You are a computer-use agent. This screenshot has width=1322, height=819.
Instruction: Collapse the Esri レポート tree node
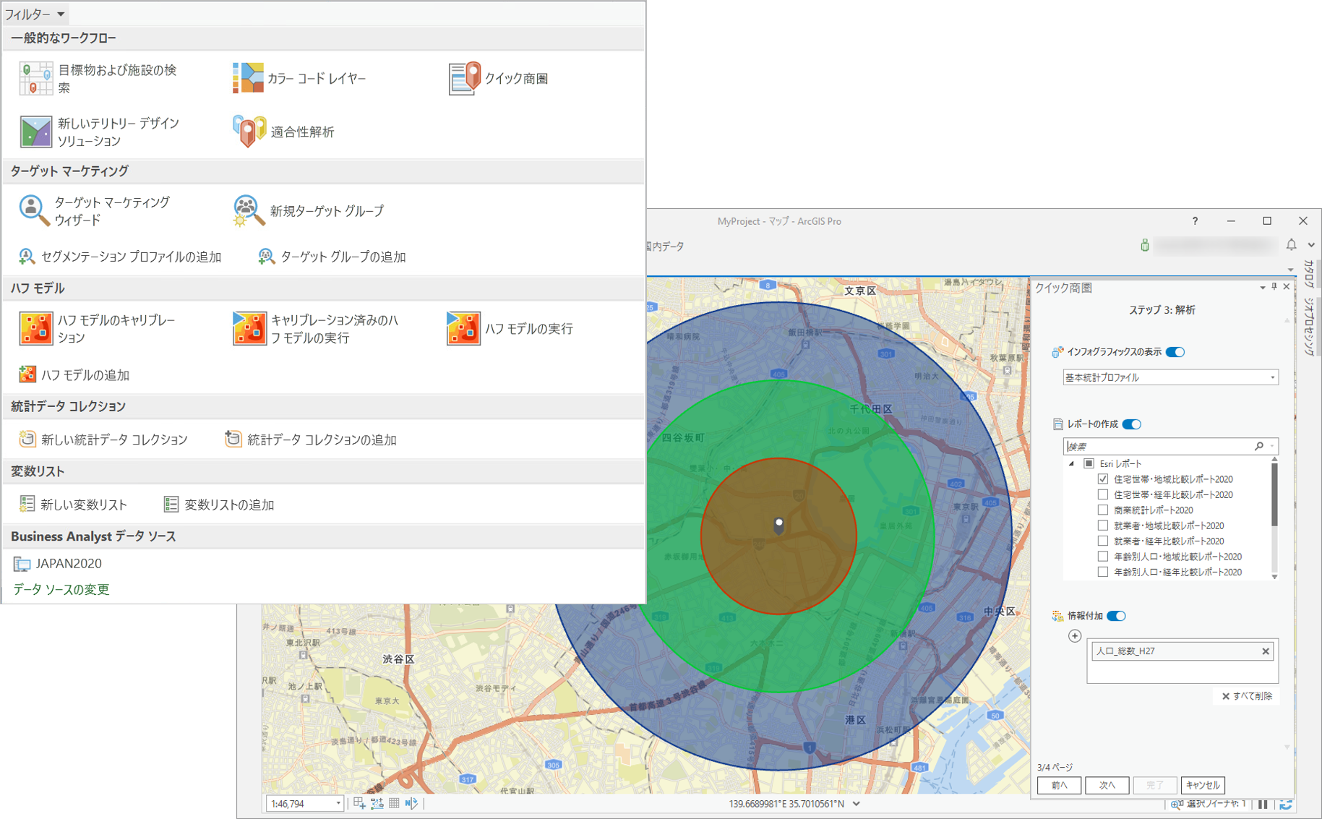[x=1072, y=464]
